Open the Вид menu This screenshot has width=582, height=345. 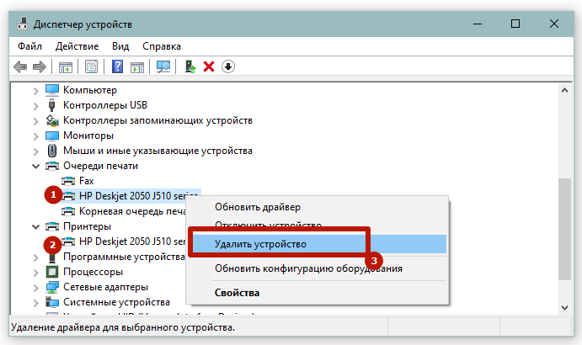tap(120, 46)
